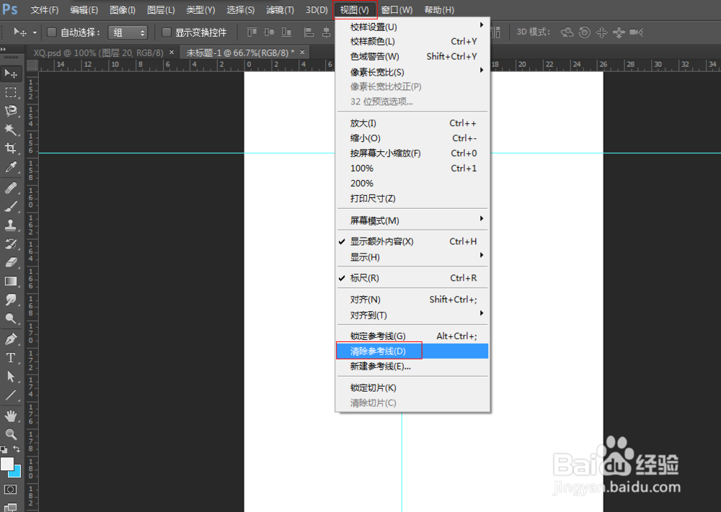Select the Dodge tool
Viewport: 721px width, 512px height.
11,318
